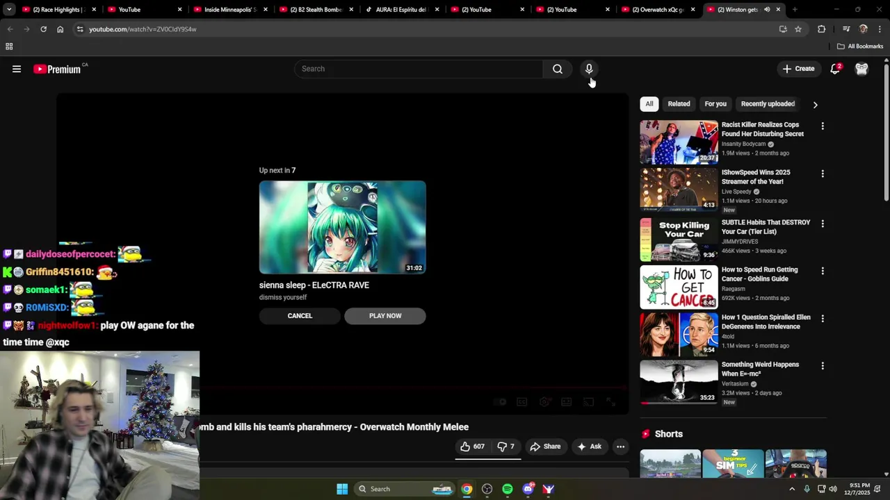Go to Chrome home page button
Screen dimensions: 890x500
point(60,29)
